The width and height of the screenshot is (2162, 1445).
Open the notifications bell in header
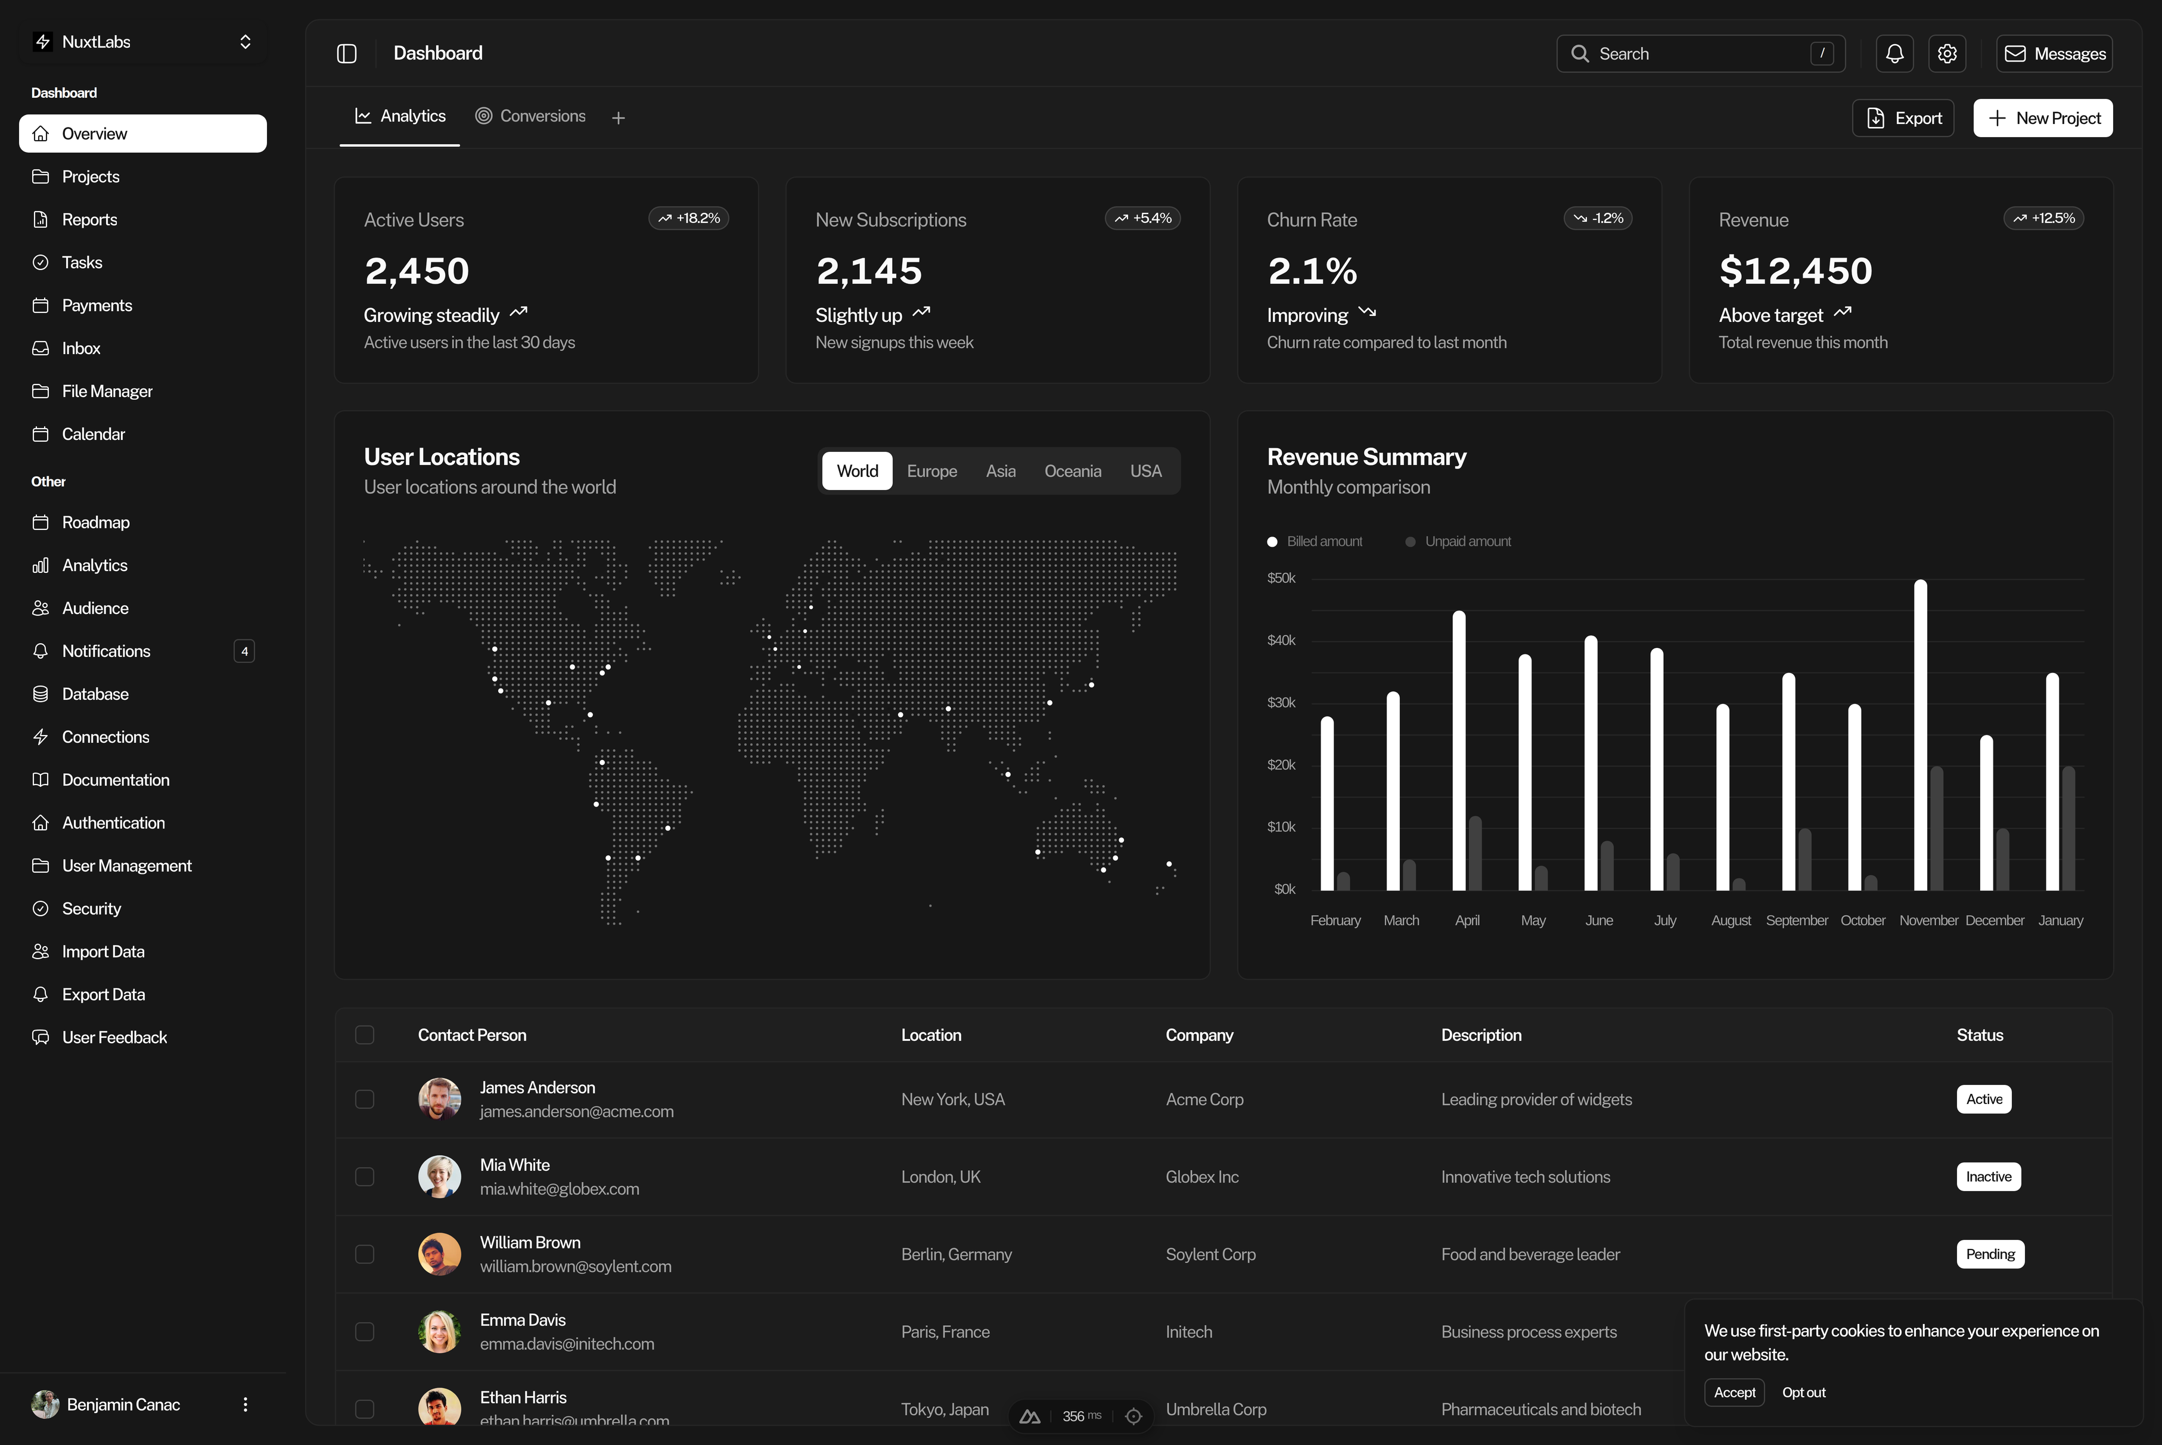1894,54
